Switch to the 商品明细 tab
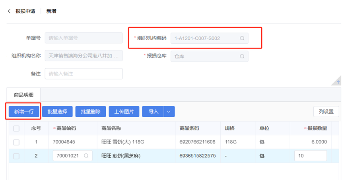 pos(23,95)
